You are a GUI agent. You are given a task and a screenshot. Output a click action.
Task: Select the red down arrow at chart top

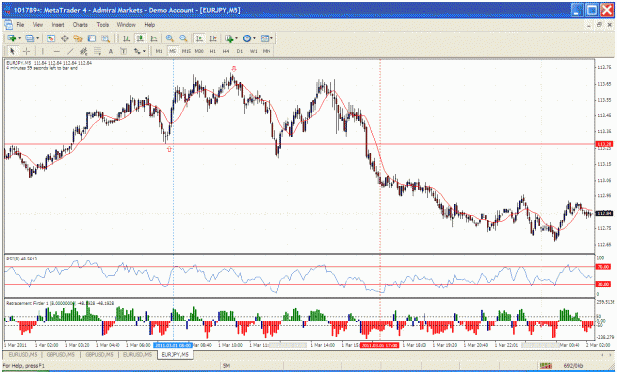click(x=234, y=69)
